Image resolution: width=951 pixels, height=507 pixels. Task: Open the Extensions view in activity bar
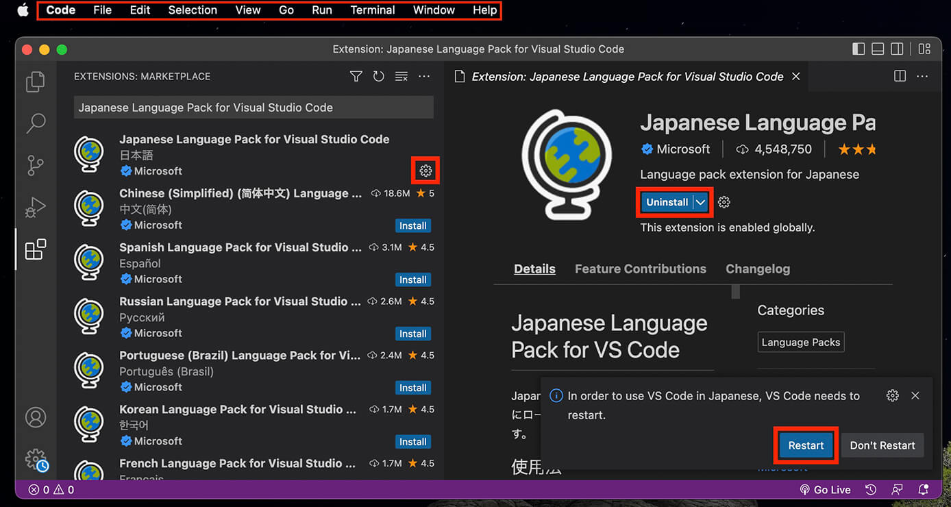pos(36,249)
